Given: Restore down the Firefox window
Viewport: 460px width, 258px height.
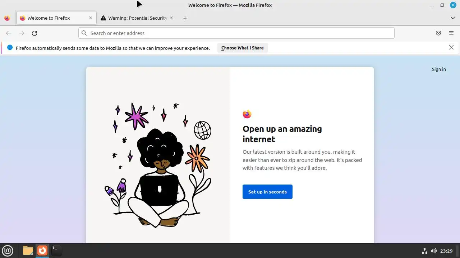Looking at the screenshot, I should point(442,5).
